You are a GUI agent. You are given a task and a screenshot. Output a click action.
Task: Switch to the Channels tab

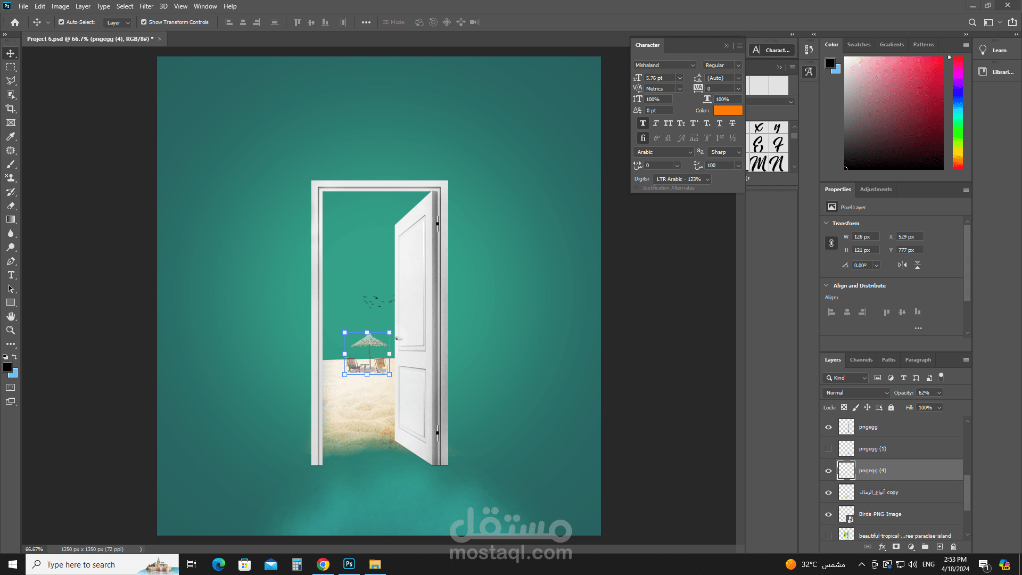[861, 360]
